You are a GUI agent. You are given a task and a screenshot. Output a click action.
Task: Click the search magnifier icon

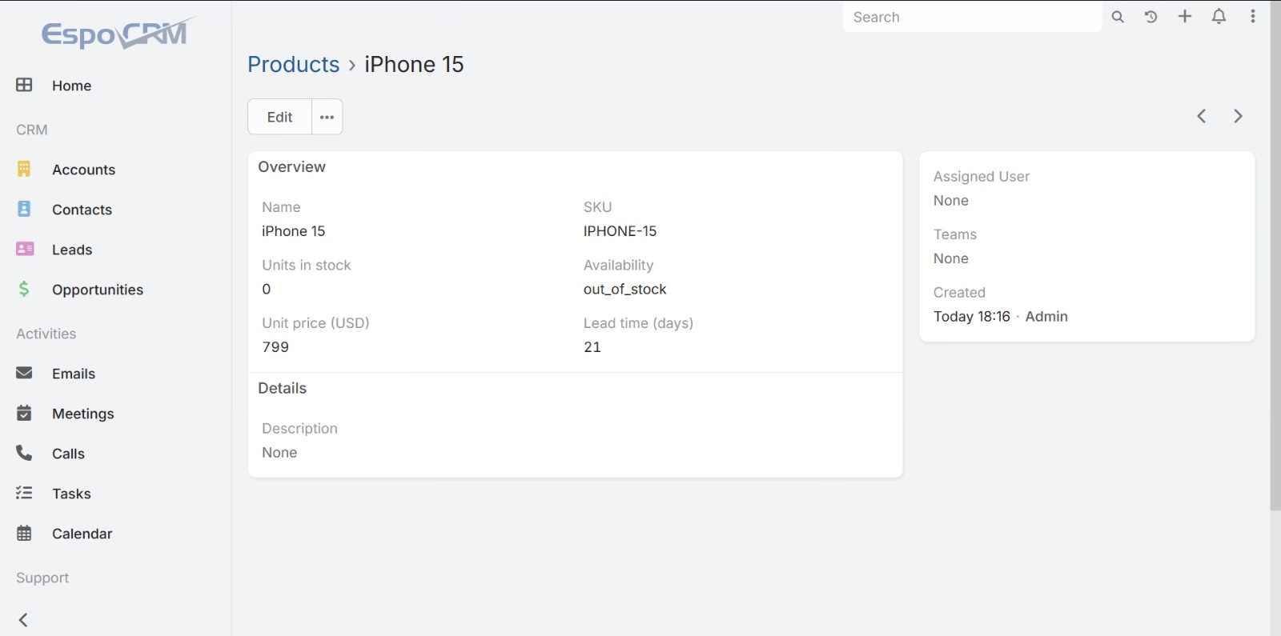(x=1118, y=17)
